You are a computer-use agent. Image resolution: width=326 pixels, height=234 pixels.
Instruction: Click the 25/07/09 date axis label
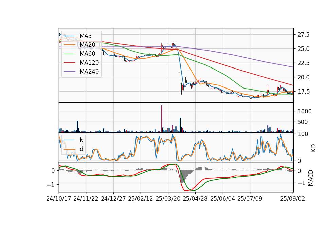coord(250,199)
